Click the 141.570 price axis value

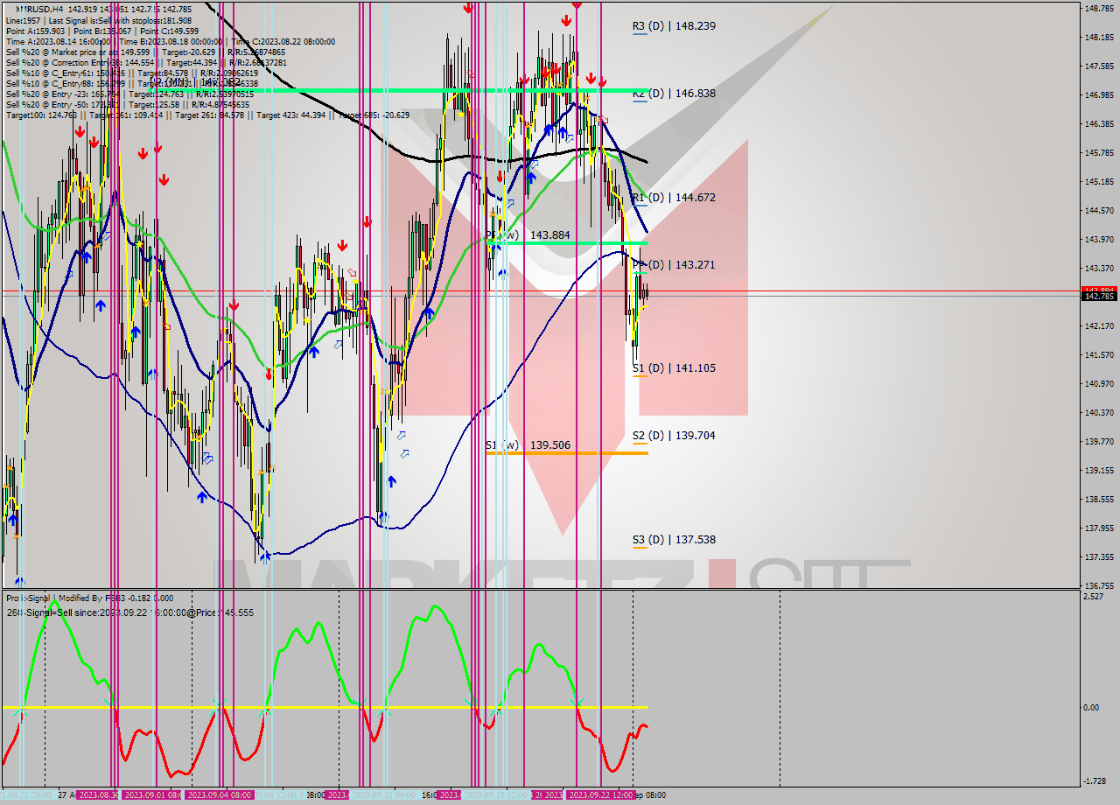pyautogui.click(x=1099, y=355)
